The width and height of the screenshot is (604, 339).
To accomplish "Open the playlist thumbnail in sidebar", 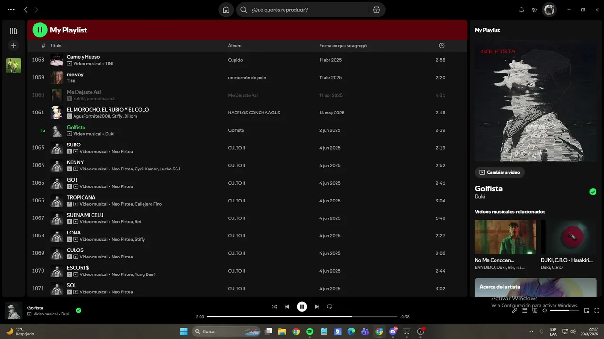I will (x=14, y=66).
